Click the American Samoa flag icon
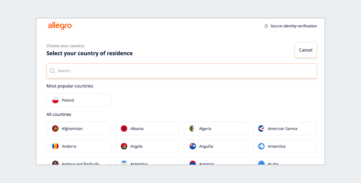The image size is (361, 183). click(x=261, y=129)
